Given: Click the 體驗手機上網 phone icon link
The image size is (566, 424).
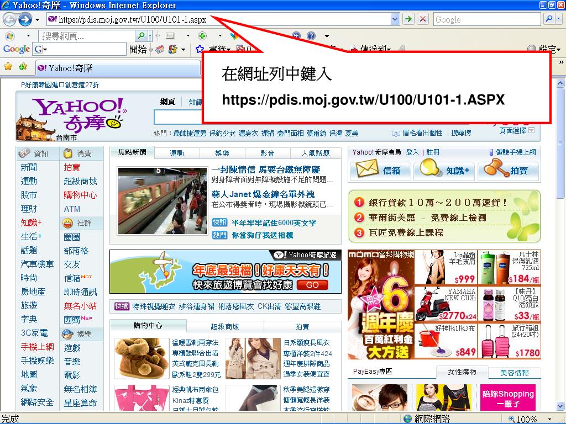Looking at the screenshot, I should click(512, 152).
